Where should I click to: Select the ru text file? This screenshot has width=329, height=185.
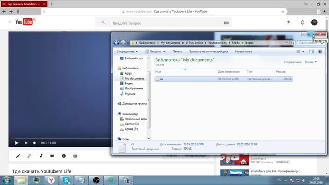coord(224,79)
